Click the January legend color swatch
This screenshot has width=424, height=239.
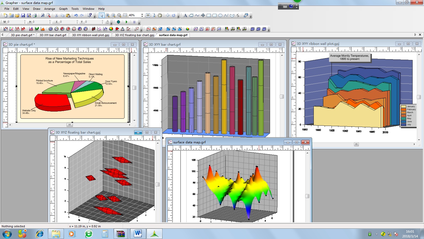click(x=404, y=106)
